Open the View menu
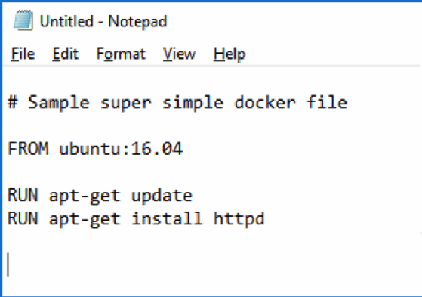This screenshot has width=422, height=297. pos(179,54)
